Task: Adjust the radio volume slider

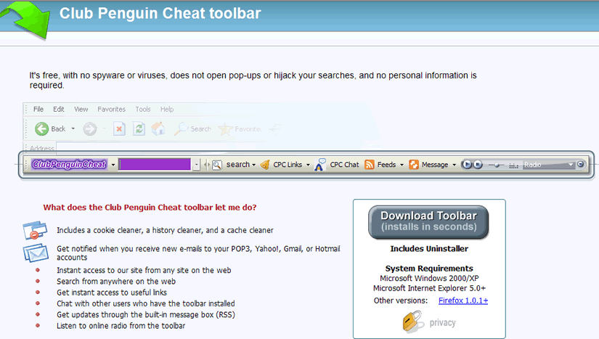Action: tap(498, 165)
